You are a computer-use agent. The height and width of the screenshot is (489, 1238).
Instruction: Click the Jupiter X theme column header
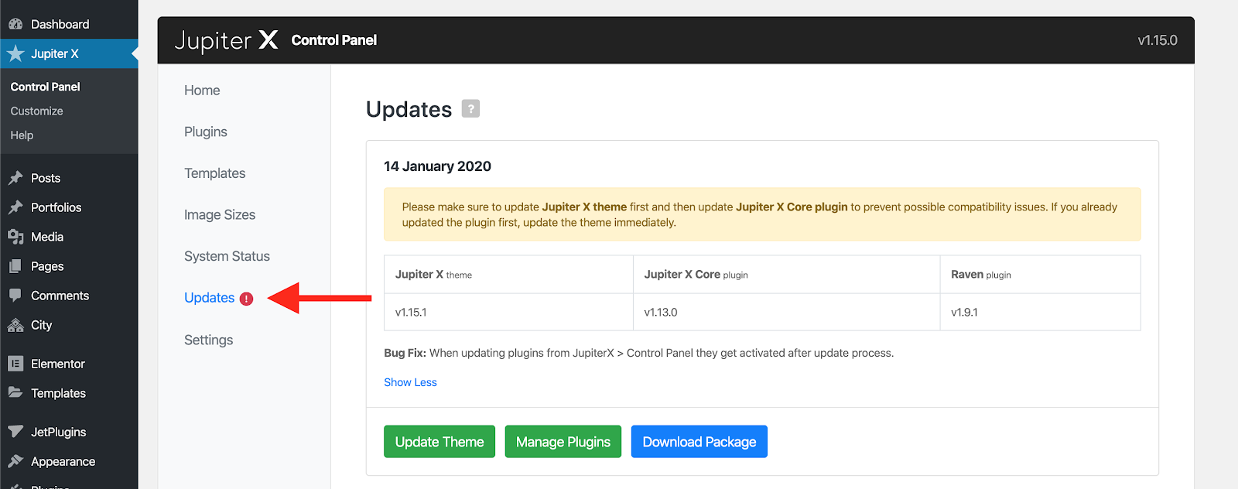[x=508, y=275]
